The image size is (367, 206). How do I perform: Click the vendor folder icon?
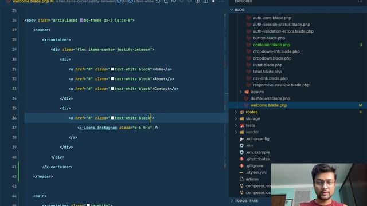click(242, 132)
